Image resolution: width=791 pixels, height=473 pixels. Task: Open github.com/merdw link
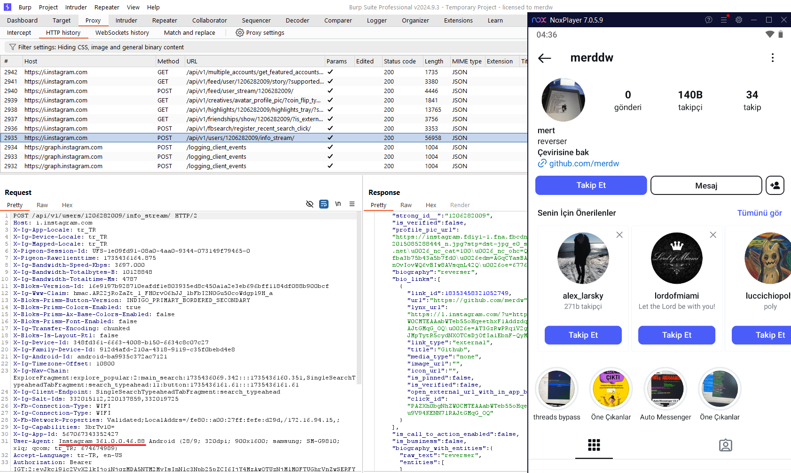click(x=584, y=163)
